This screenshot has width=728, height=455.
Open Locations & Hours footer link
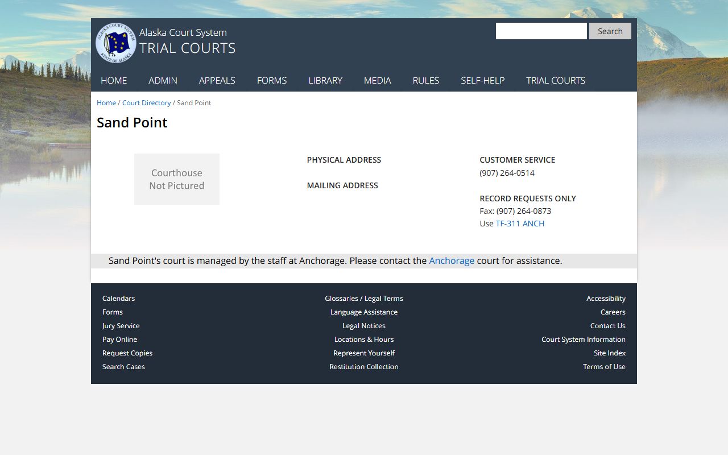click(x=364, y=340)
